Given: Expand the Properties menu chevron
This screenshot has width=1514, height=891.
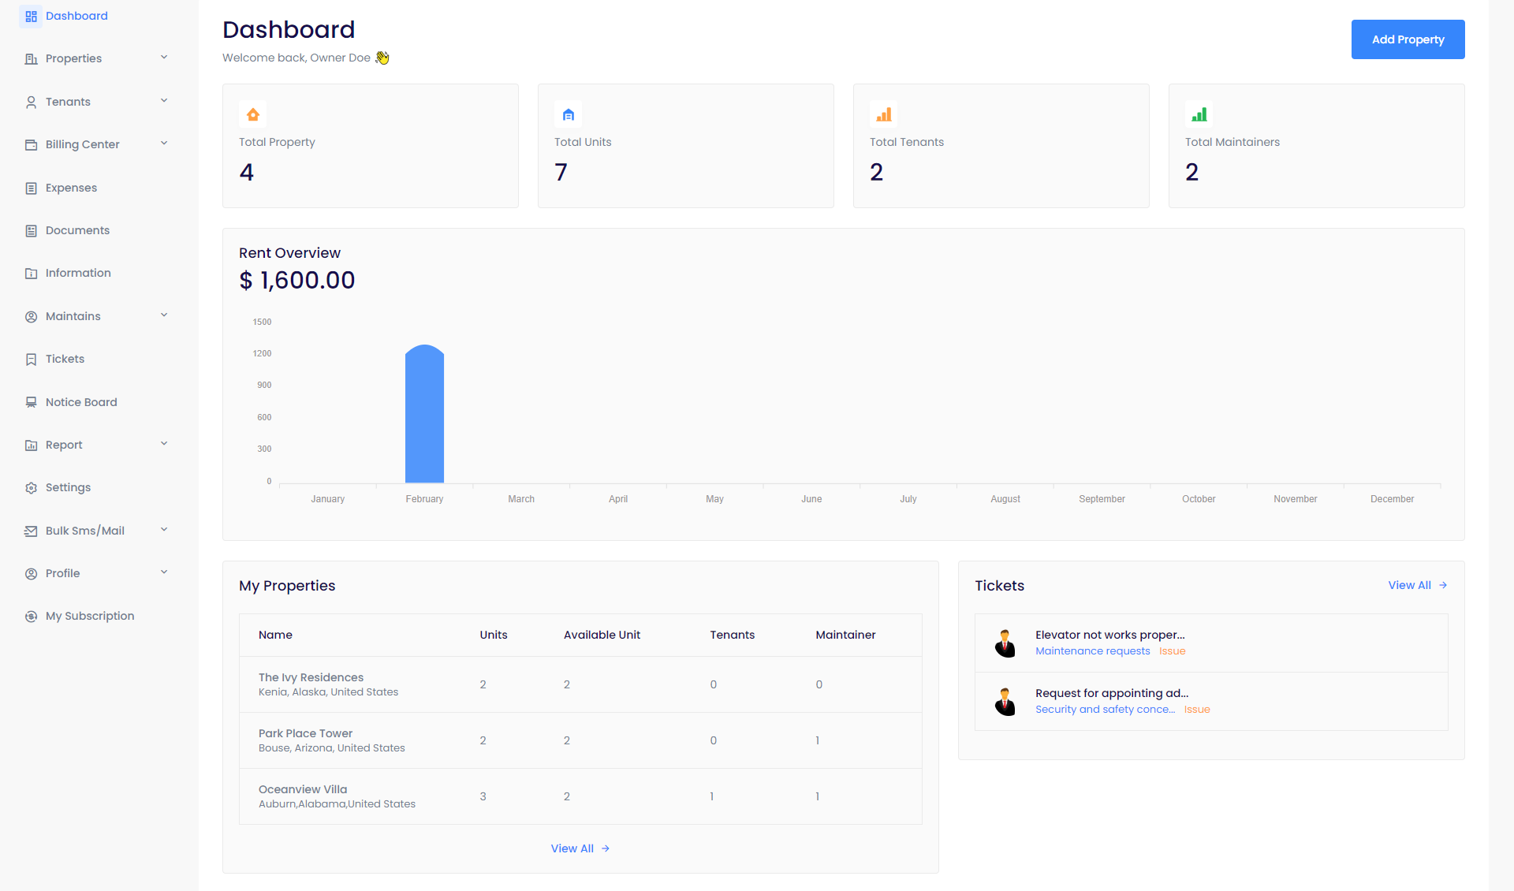Looking at the screenshot, I should click(164, 58).
